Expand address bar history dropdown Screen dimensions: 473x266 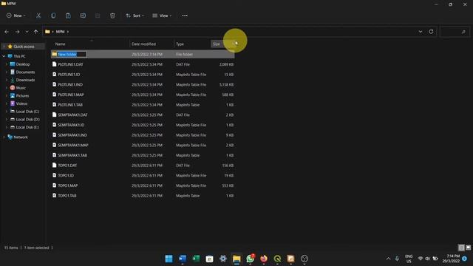[421, 32]
